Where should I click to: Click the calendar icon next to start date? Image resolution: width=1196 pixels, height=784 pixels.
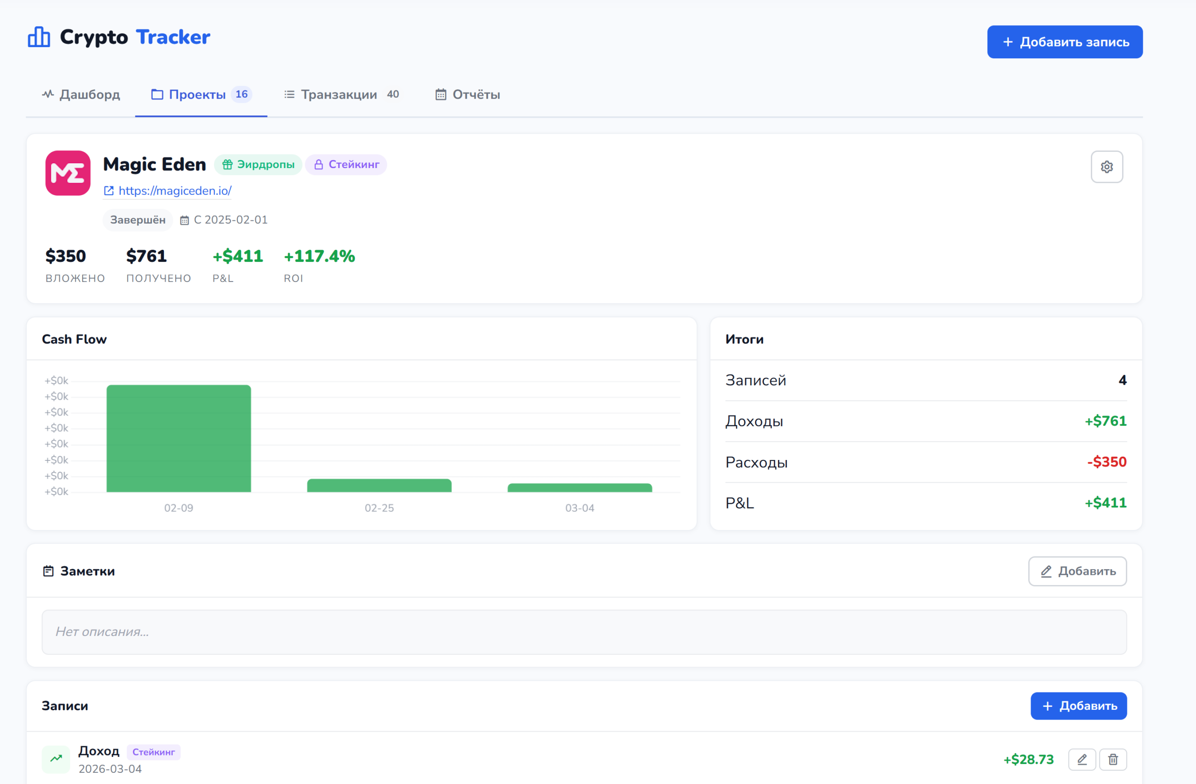(x=185, y=220)
